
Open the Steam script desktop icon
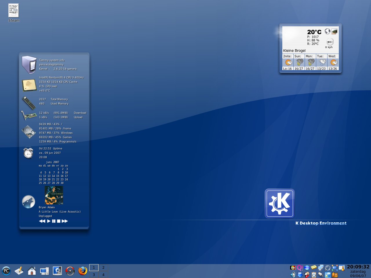tap(14, 13)
